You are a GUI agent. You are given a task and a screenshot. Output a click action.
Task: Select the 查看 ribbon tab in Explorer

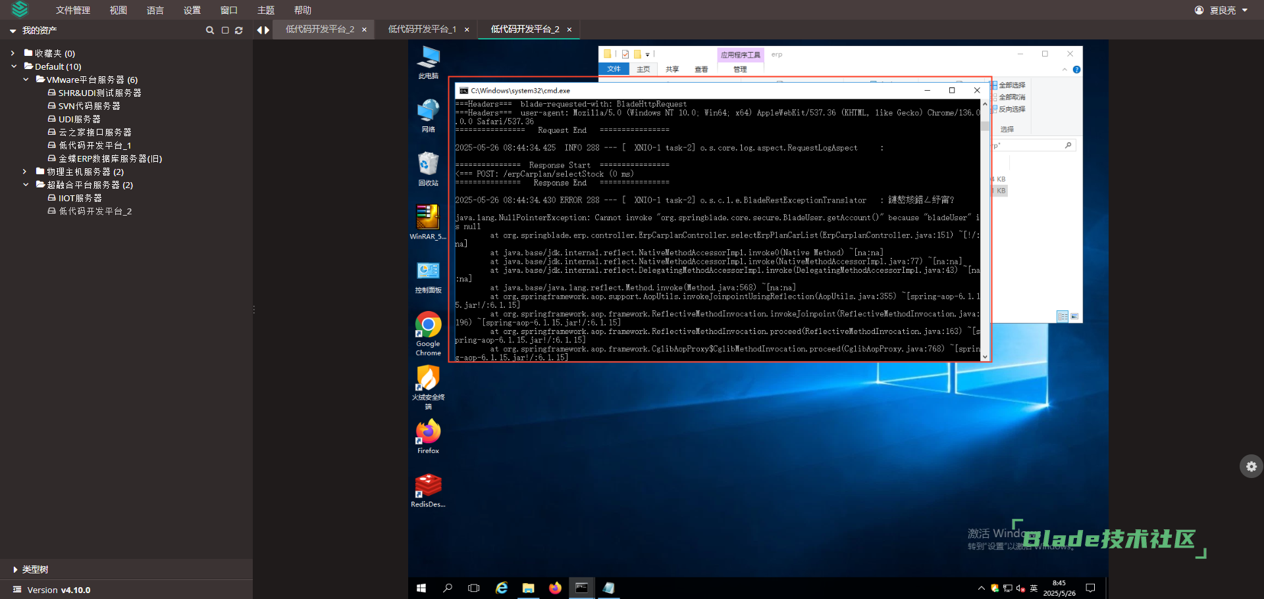[702, 69]
